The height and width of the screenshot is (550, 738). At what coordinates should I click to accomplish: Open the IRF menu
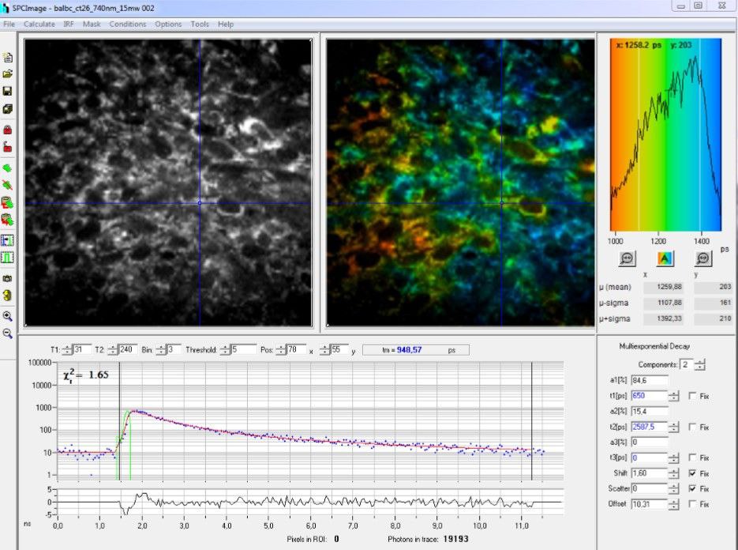(69, 24)
